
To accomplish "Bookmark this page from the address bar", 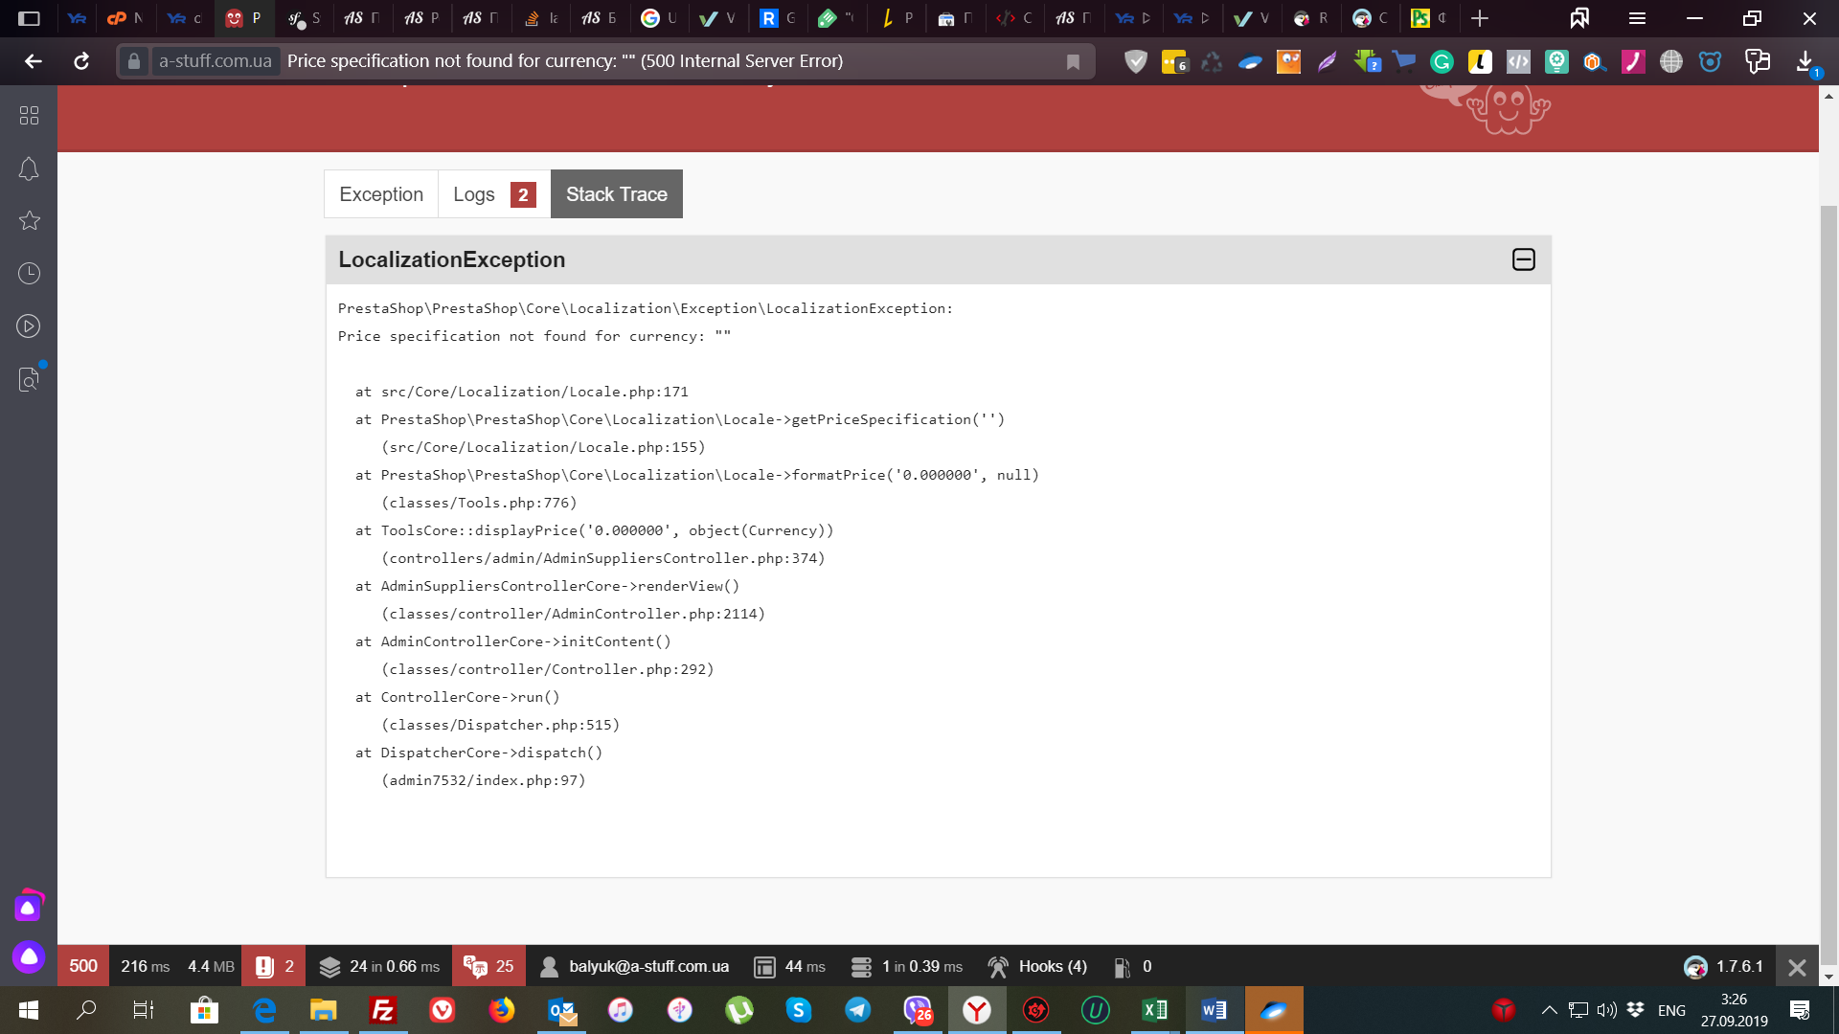I will 1073,61.
